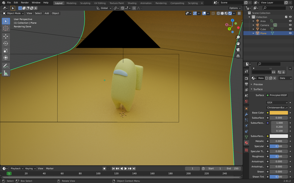Switch to the Sculpting workspace tab

(85, 3)
